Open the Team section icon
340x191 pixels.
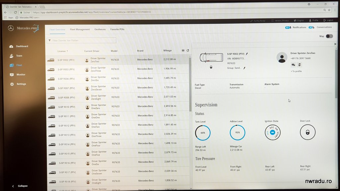click(x=12, y=56)
